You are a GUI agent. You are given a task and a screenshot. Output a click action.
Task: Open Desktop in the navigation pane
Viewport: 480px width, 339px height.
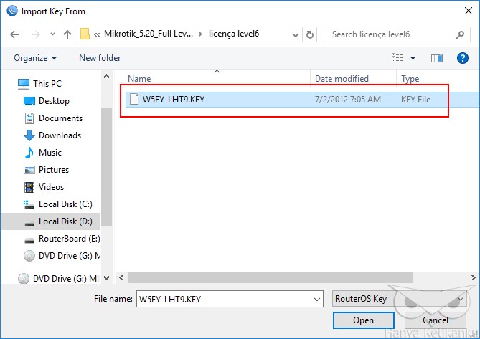point(54,101)
